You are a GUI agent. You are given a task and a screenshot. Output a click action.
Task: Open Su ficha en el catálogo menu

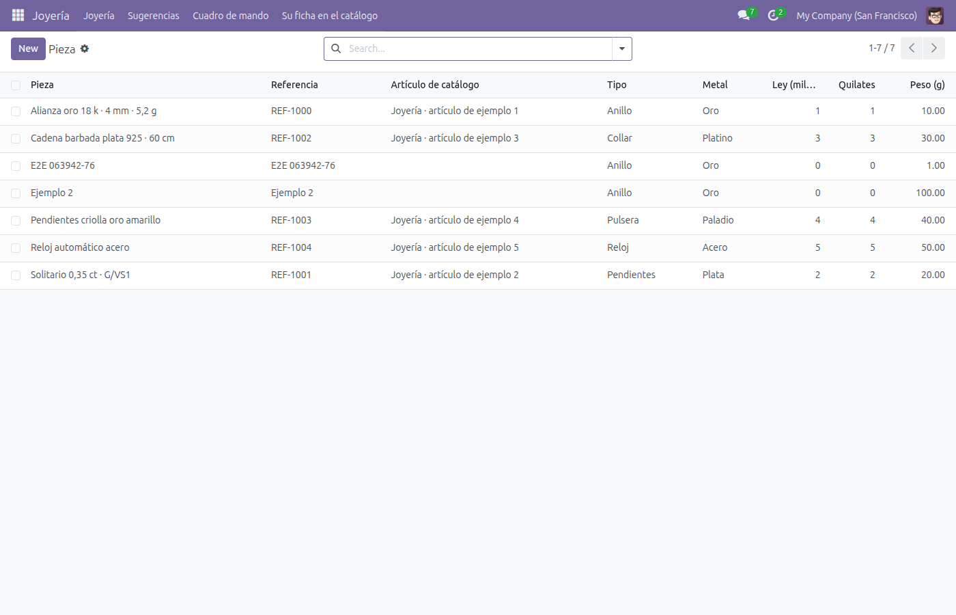[x=330, y=15]
